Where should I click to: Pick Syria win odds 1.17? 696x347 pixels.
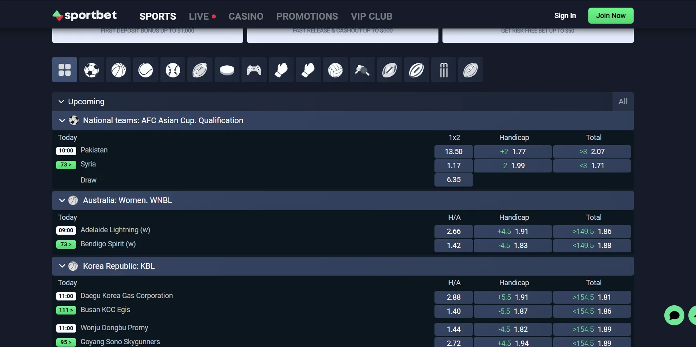pyautogui.click(x=454, y=166)
